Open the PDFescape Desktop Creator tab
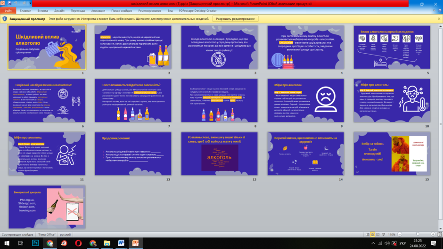The height and width of the screenshot is (249, 443). [198, 11]
